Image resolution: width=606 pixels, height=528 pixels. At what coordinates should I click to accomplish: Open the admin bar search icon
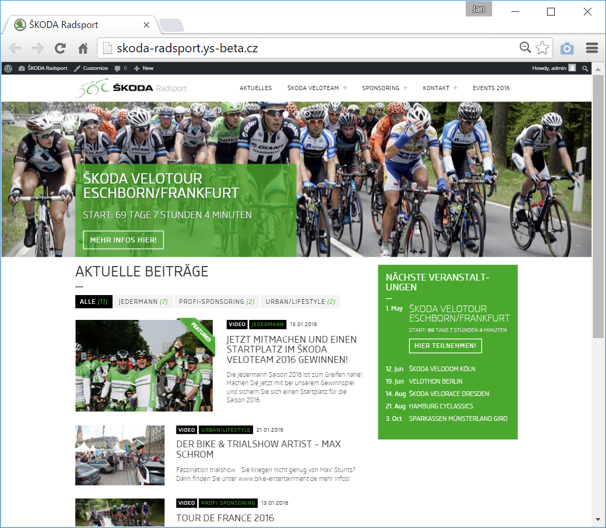coord(585,68)
